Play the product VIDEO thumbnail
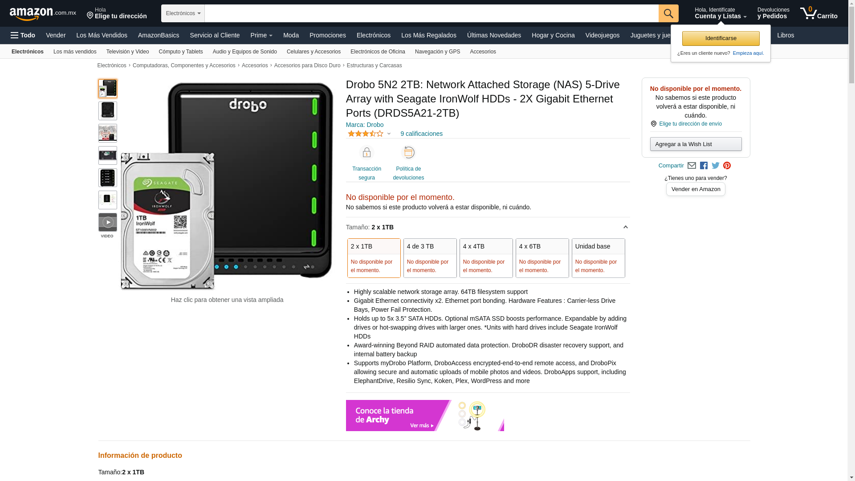855x481 pixels. [108, 222]
